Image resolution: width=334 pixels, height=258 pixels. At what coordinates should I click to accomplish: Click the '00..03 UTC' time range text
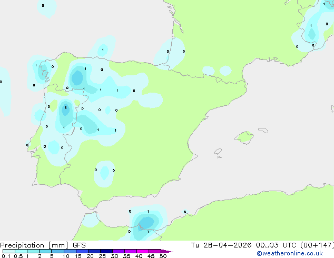click(x=276, y=245)
